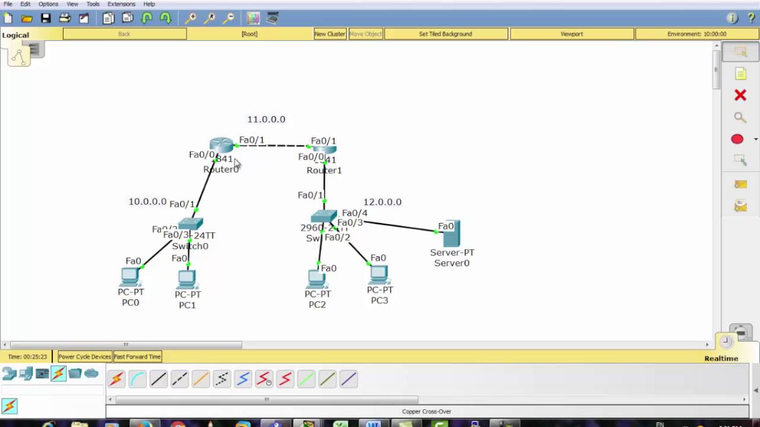Open the Options menu
Viewport: 760px width, 427px height.
[49, 4]
